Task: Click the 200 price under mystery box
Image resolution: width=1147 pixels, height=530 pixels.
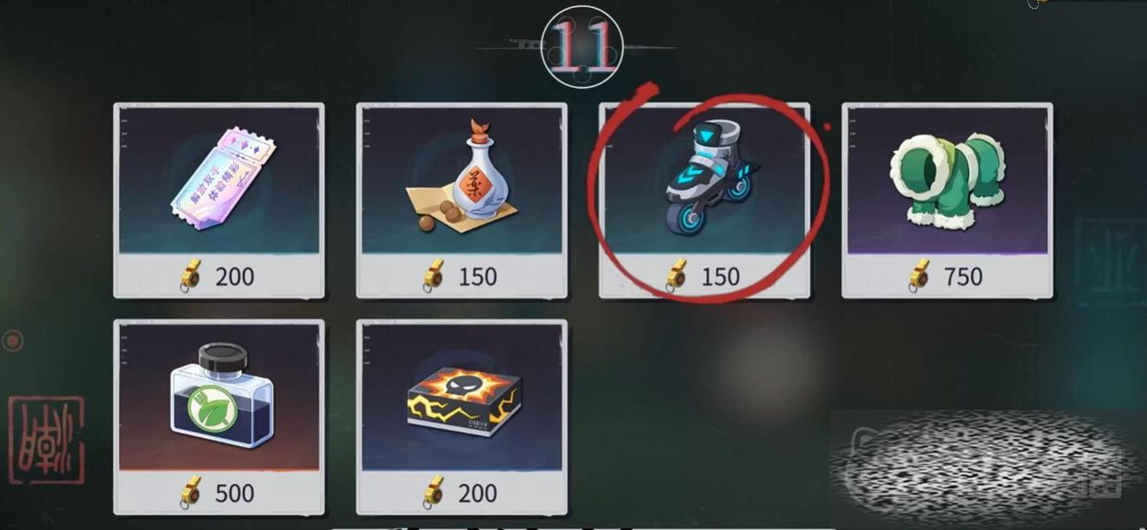Action: tap(478, 493)
